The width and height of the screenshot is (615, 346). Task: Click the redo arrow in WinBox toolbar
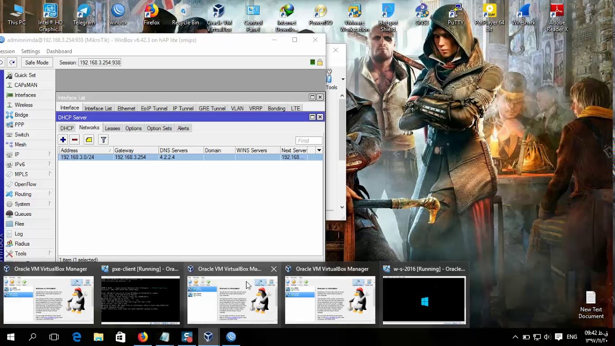[x=12, y=62]
